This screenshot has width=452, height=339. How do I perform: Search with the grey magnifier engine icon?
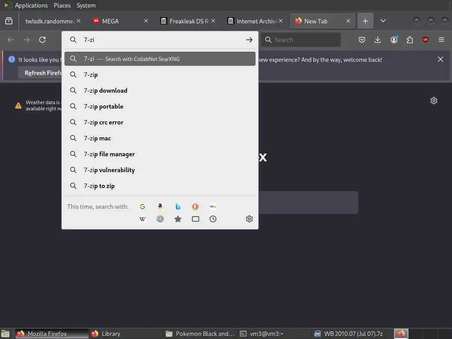click(160, 219)
